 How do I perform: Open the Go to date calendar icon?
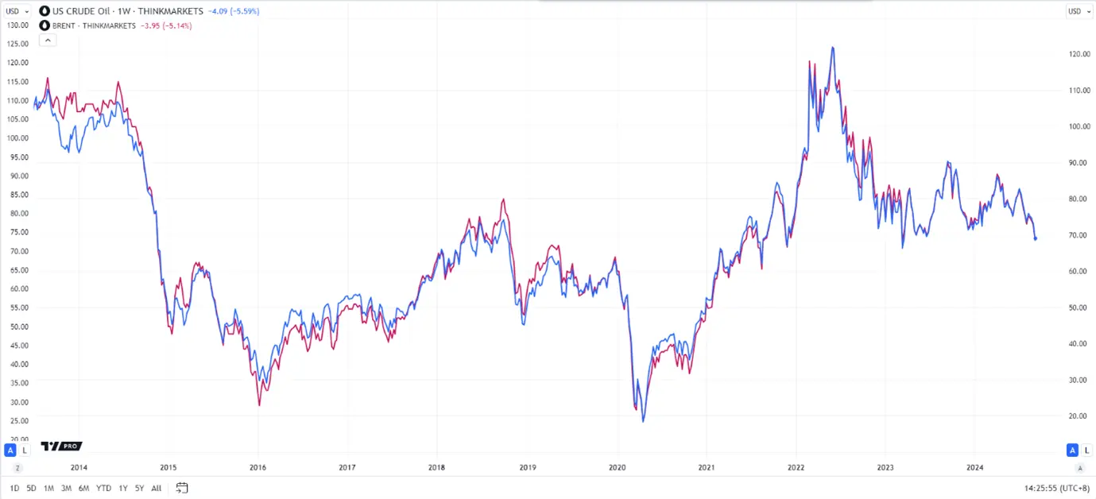[182, 487]
